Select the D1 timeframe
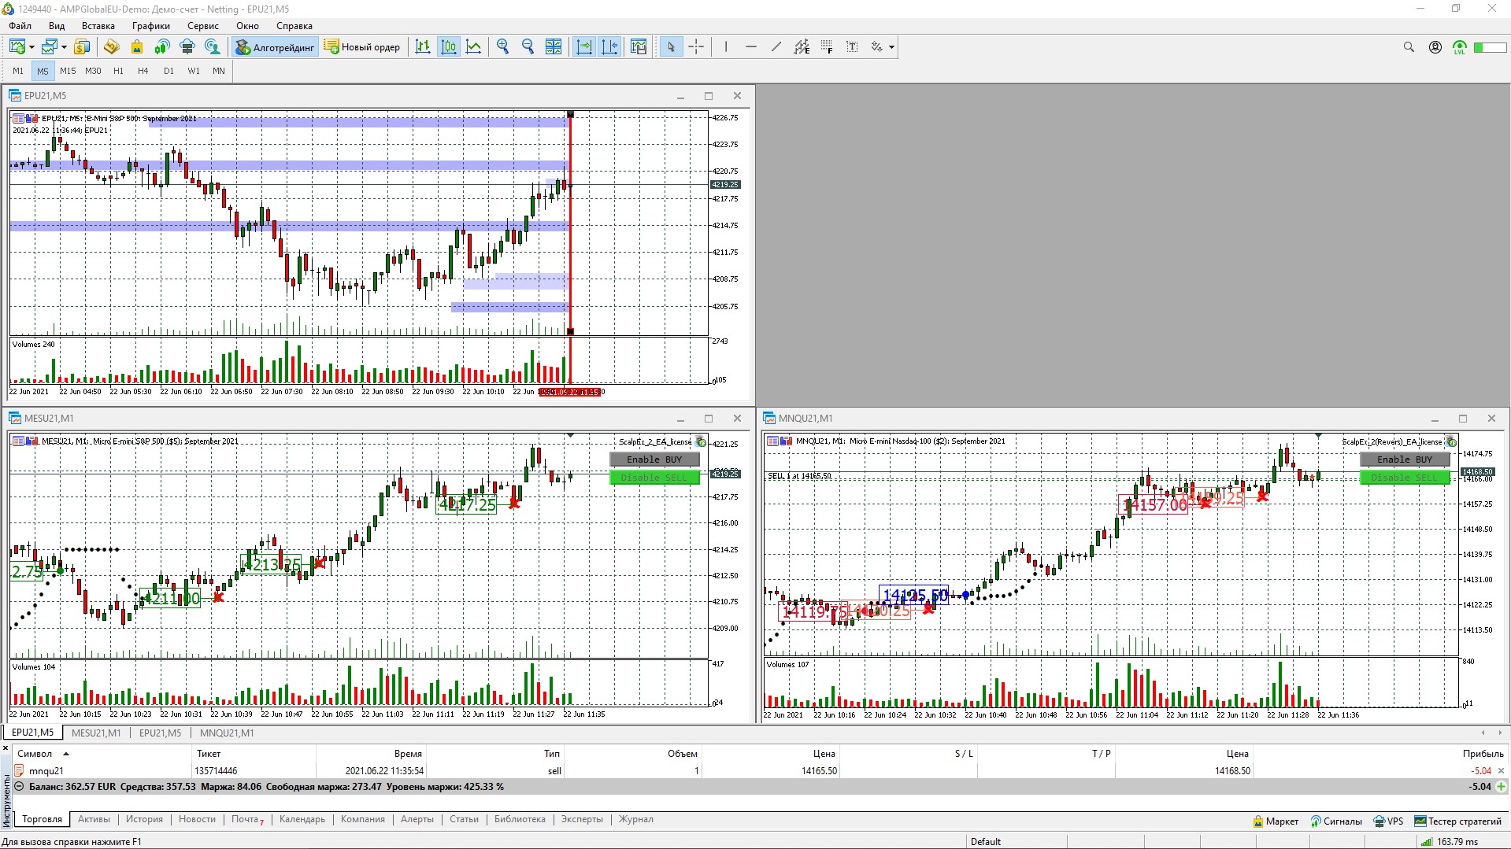The height and width of the screenshot is (849, 1511). [x=169, y=71]
